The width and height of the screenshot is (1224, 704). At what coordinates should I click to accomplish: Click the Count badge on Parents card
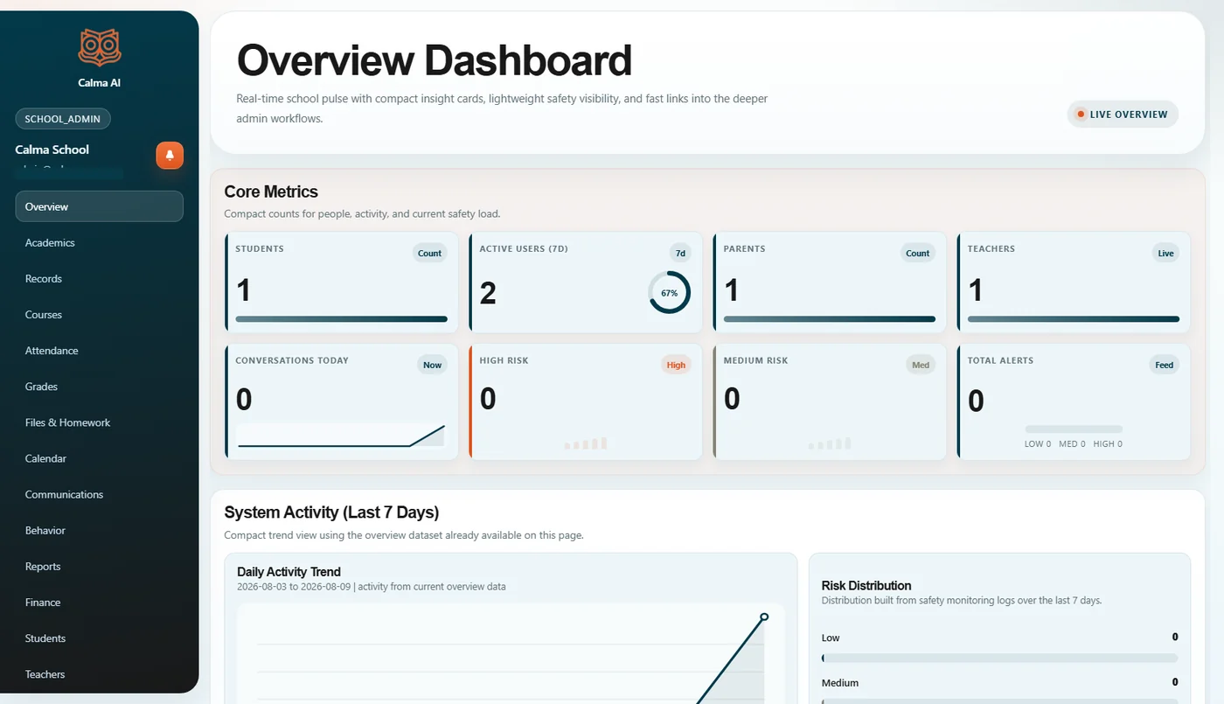(x=918, y=253)
